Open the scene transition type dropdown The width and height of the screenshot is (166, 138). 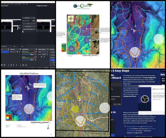[43, 52]
